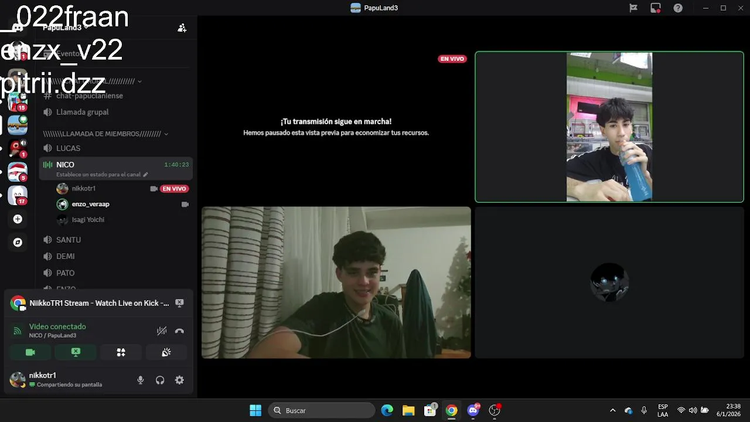Screen dimensions: 750x422
Task: Open the help question mark icon
Action: click(678, 8)
